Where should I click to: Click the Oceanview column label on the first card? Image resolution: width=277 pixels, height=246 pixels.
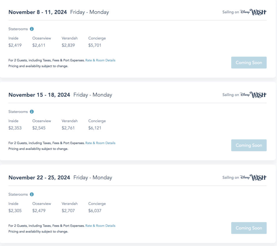click(x=42, y=38)
